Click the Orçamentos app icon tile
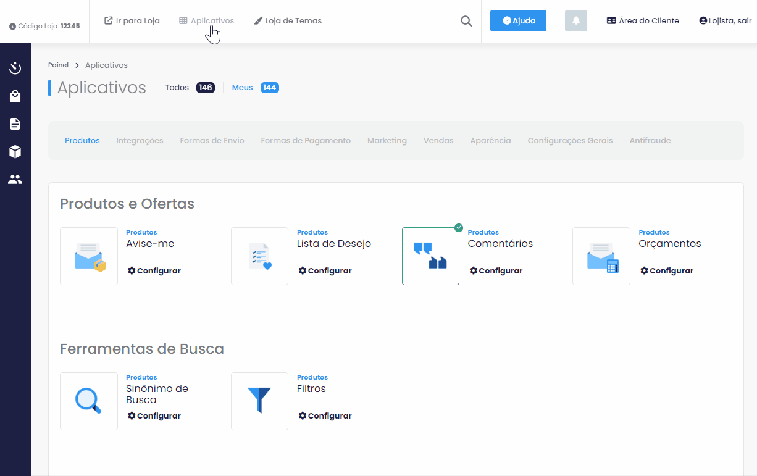The height and width of the screenshot is (476, 757). (601, 256)
